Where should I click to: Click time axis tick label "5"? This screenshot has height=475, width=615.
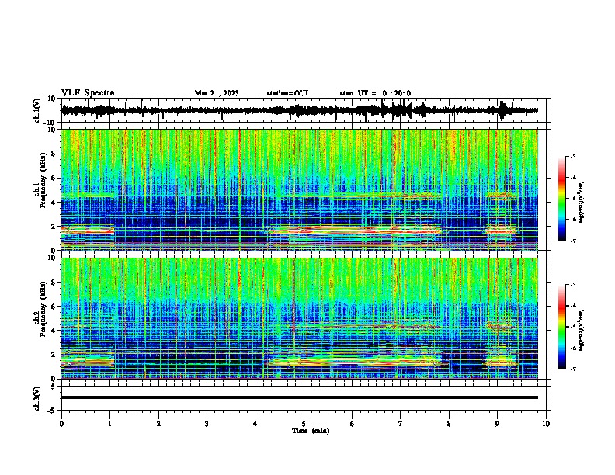[304, 424]
